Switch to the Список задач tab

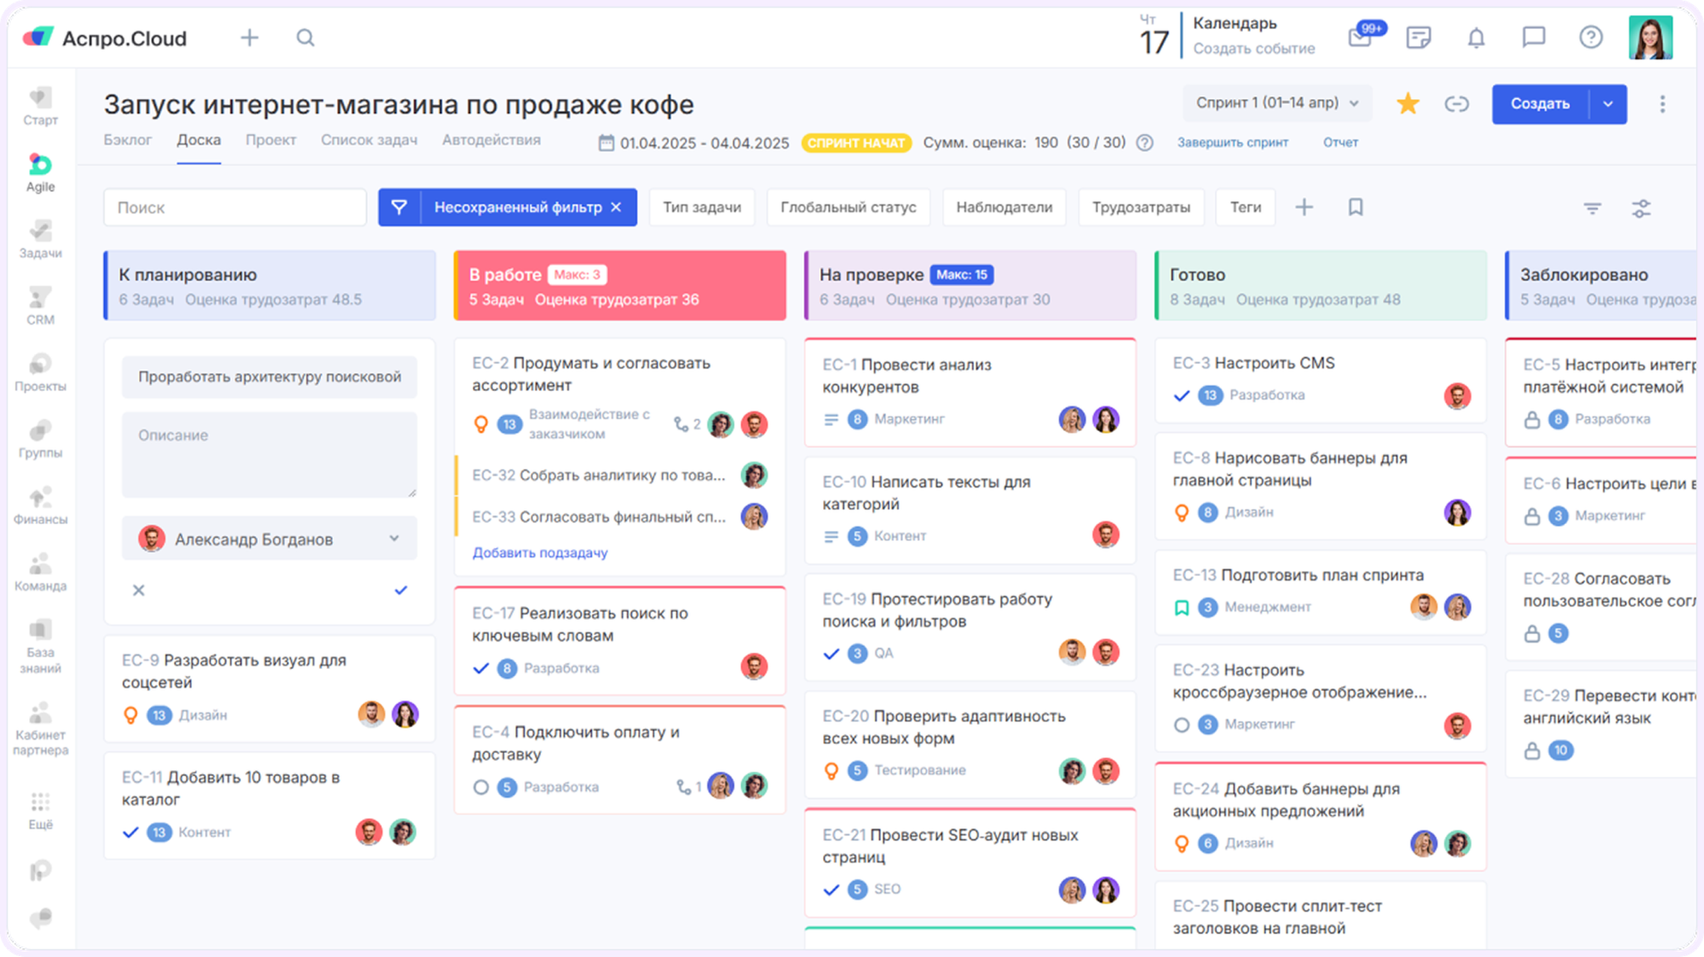pos(369,140)
